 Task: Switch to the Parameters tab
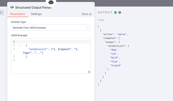pos(18,14)
